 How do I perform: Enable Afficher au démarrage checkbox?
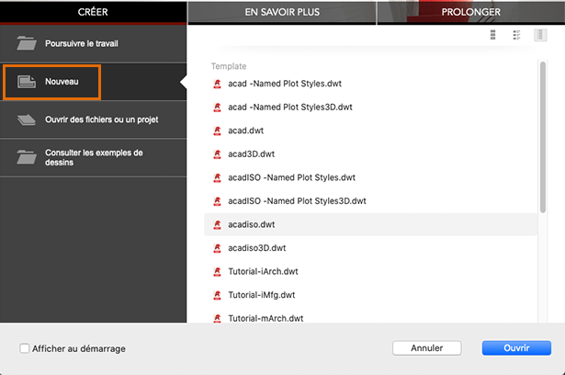click(25, 348)
